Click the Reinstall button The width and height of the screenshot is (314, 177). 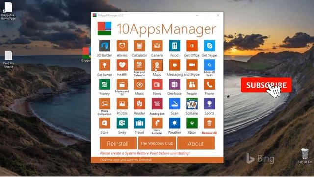(x=118, y=143)
